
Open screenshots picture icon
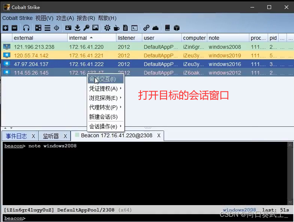95,28
